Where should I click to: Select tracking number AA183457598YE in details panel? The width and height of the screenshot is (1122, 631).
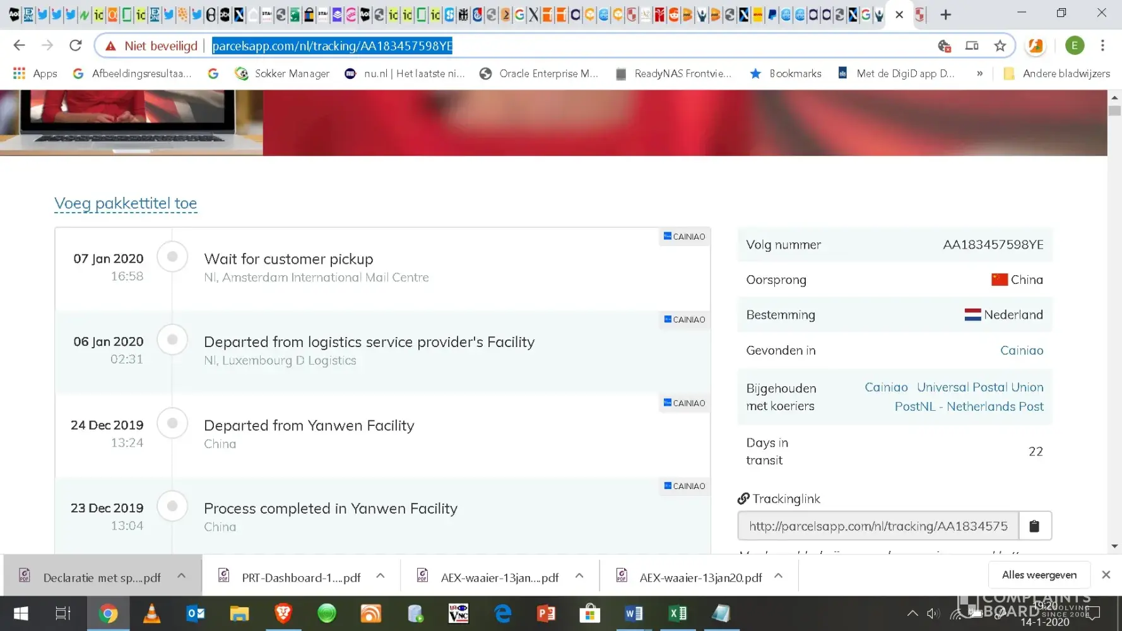993,245
